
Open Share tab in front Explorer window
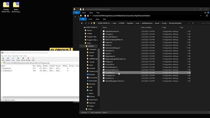coord(97,19)
